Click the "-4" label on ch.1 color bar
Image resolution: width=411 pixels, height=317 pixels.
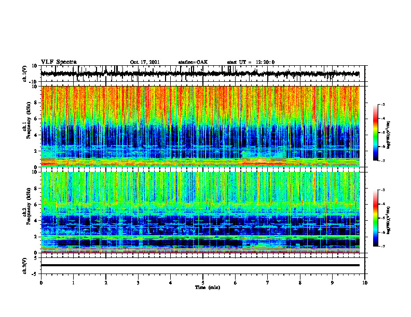tap(383, 119)
